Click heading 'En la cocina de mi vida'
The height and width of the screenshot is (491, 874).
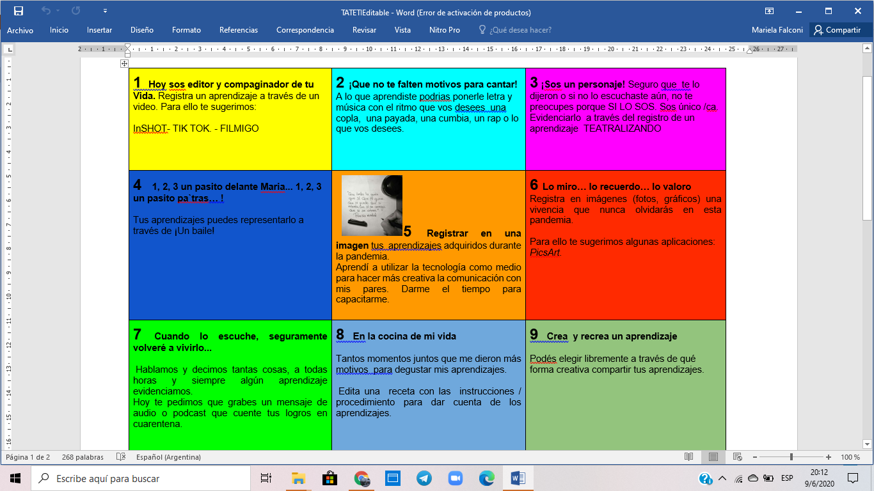click(x=404, y=336)
